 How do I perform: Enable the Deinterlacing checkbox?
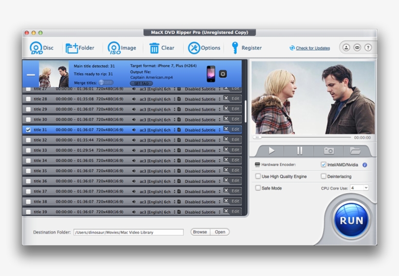[324, 176]
